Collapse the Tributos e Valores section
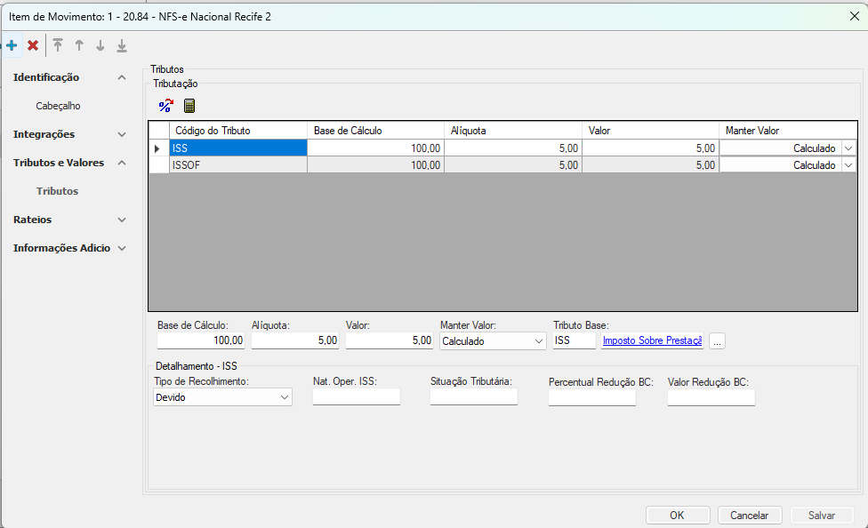The image size is (868, 528). (122, 163)
